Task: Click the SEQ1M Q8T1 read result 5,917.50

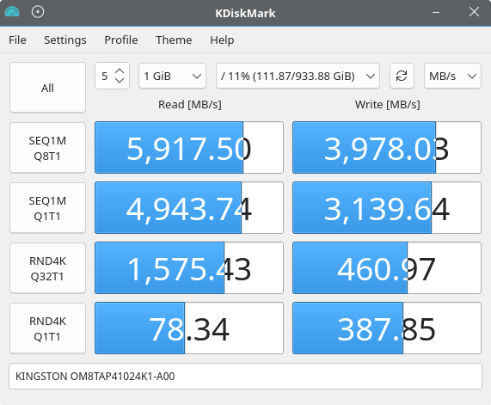Action: point(189,148)
